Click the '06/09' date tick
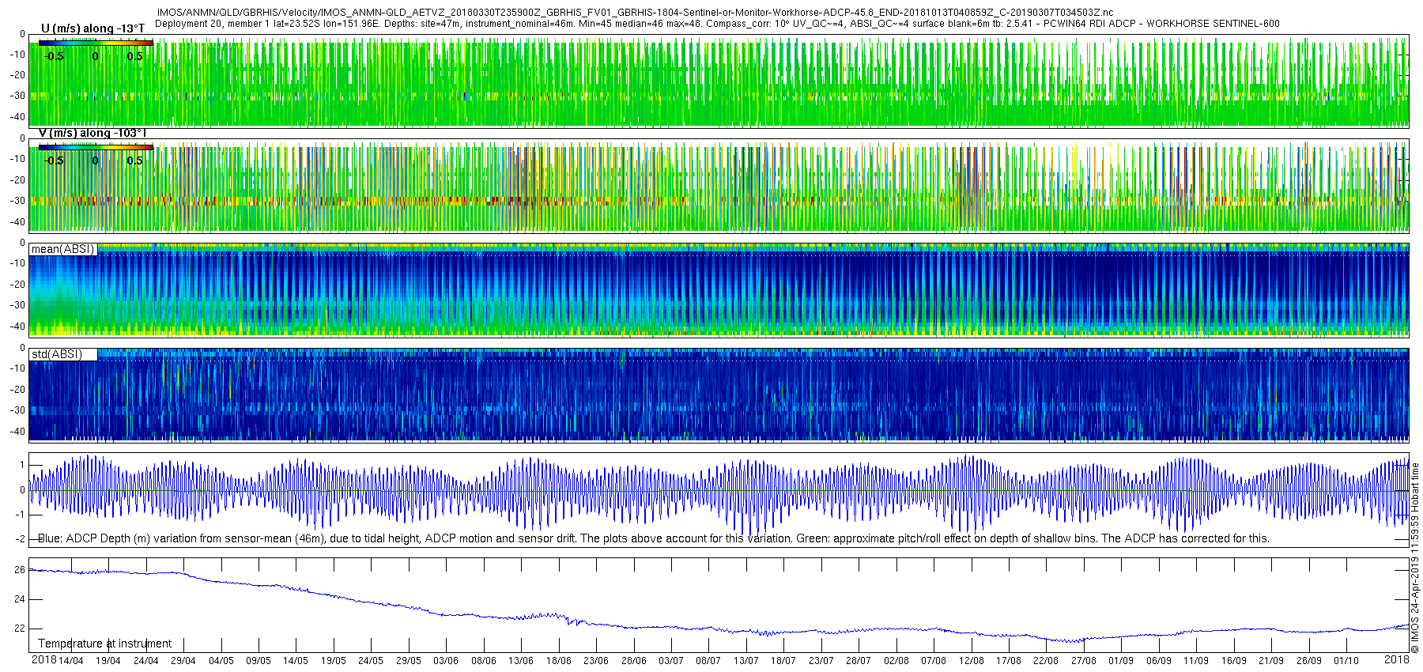The width and height of the screenshot is (1423, 672). coord(1159,661)
